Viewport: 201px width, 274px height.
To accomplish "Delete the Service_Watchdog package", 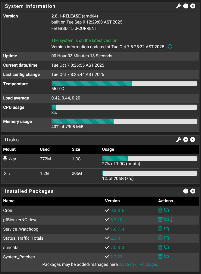I will (160, 229).
